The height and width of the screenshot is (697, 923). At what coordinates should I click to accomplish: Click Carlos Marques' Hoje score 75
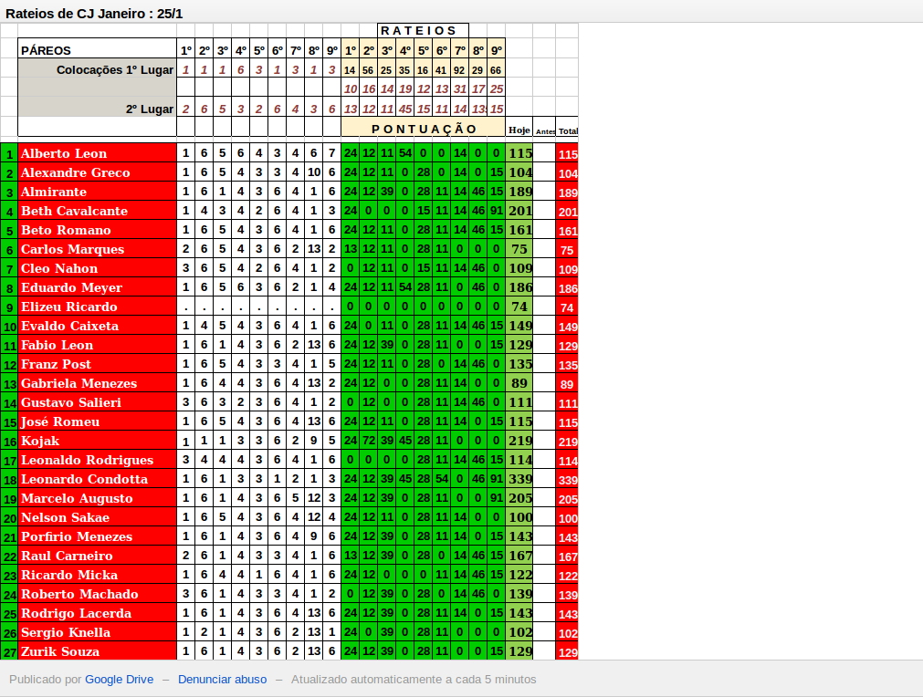(x=519, y=249)
